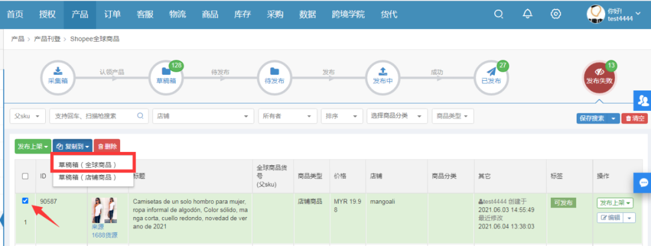Open the 发布失败 failed publish circle

pyautogui.click(x=600, y=77)
